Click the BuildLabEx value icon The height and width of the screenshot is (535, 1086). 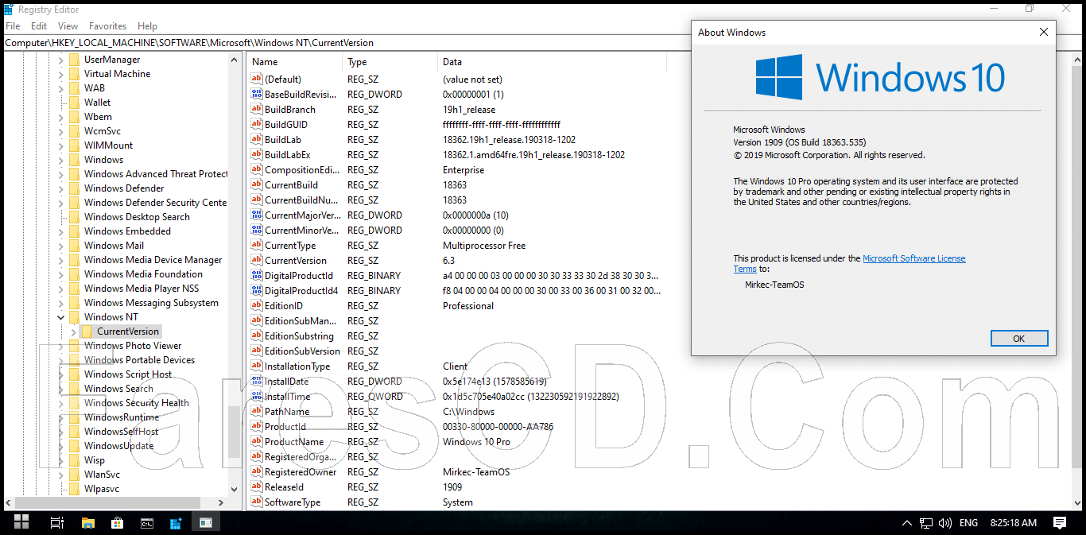coord(256,154)
